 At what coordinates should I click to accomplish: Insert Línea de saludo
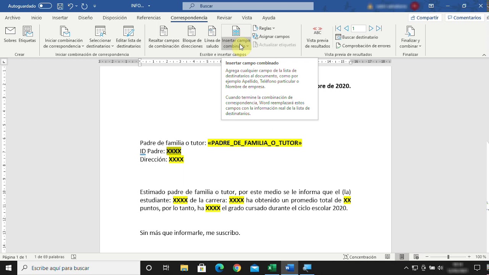click(212, 37)
